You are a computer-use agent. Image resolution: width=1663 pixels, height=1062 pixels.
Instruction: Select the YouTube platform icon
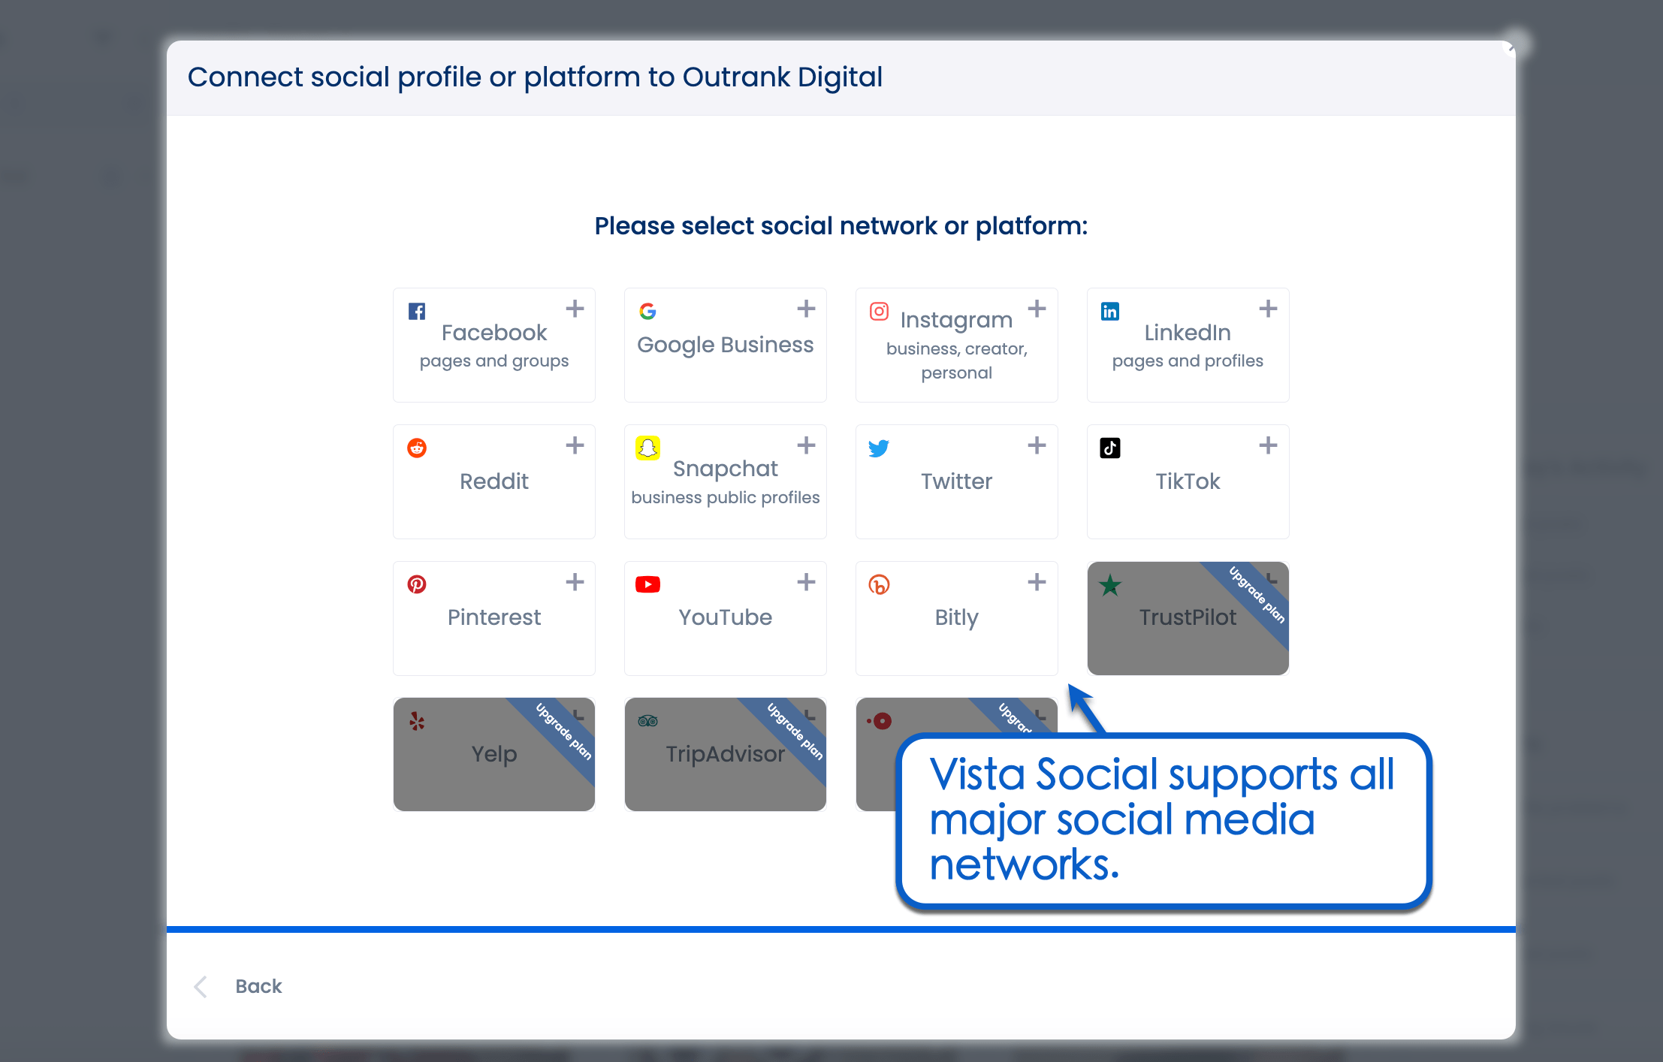647,584
